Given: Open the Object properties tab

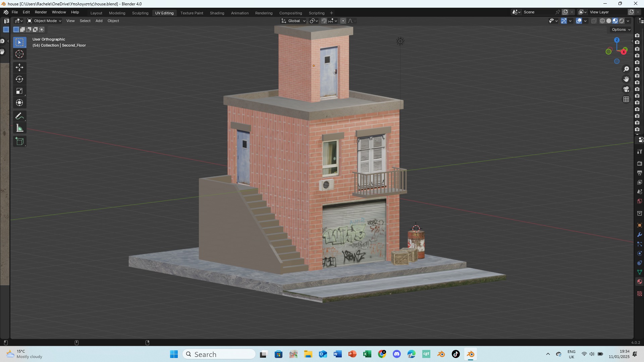Looking at the screenshot, I should [x=640, y=225].
